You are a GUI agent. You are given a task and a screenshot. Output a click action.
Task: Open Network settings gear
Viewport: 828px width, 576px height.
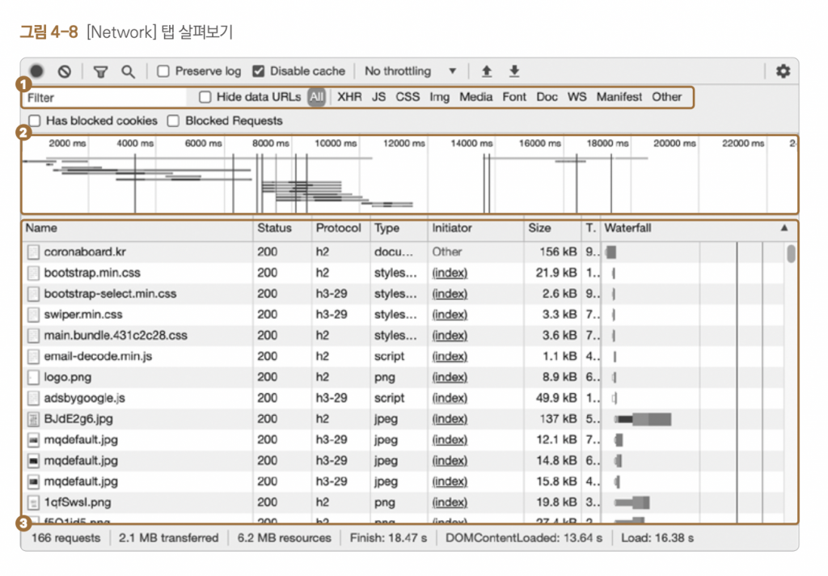(x=783, y=71)
